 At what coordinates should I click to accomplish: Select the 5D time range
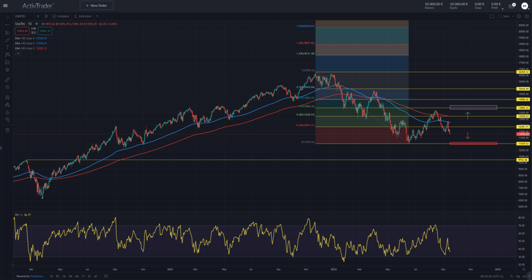tap(57, 276)
